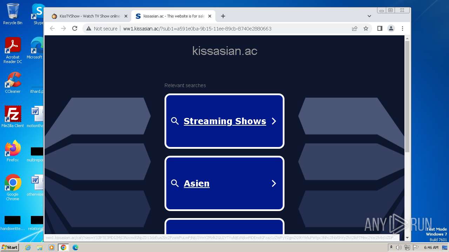
Task: Open Chrome side panel
Action: coord(380,28)
